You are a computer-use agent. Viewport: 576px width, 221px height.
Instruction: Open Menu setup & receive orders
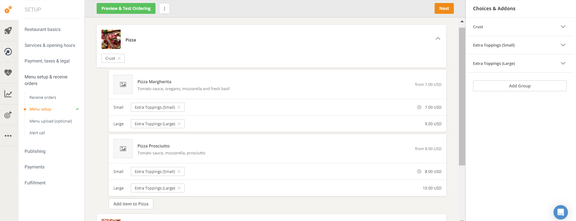point(46,80)
